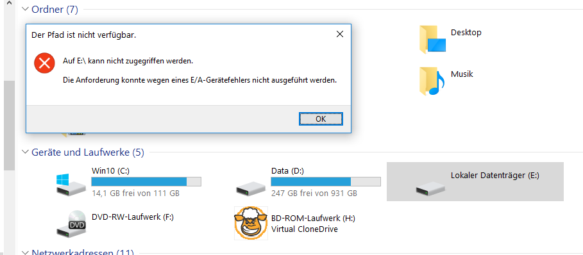Select the Data (D:) drive icon
Image resolution: width=583 pixels, height=255 pixels.
click(x=250, y=188)
